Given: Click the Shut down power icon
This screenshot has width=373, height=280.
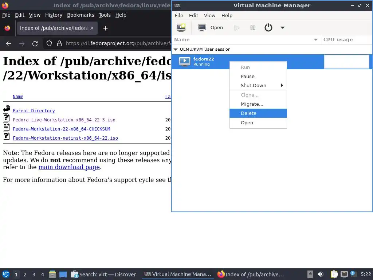Looking at the screenshot, I should coord(268,28).
